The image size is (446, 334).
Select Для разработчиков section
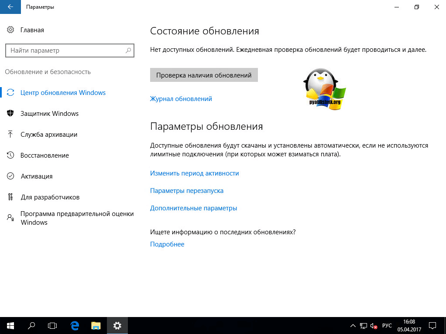[x=50, y=197]
